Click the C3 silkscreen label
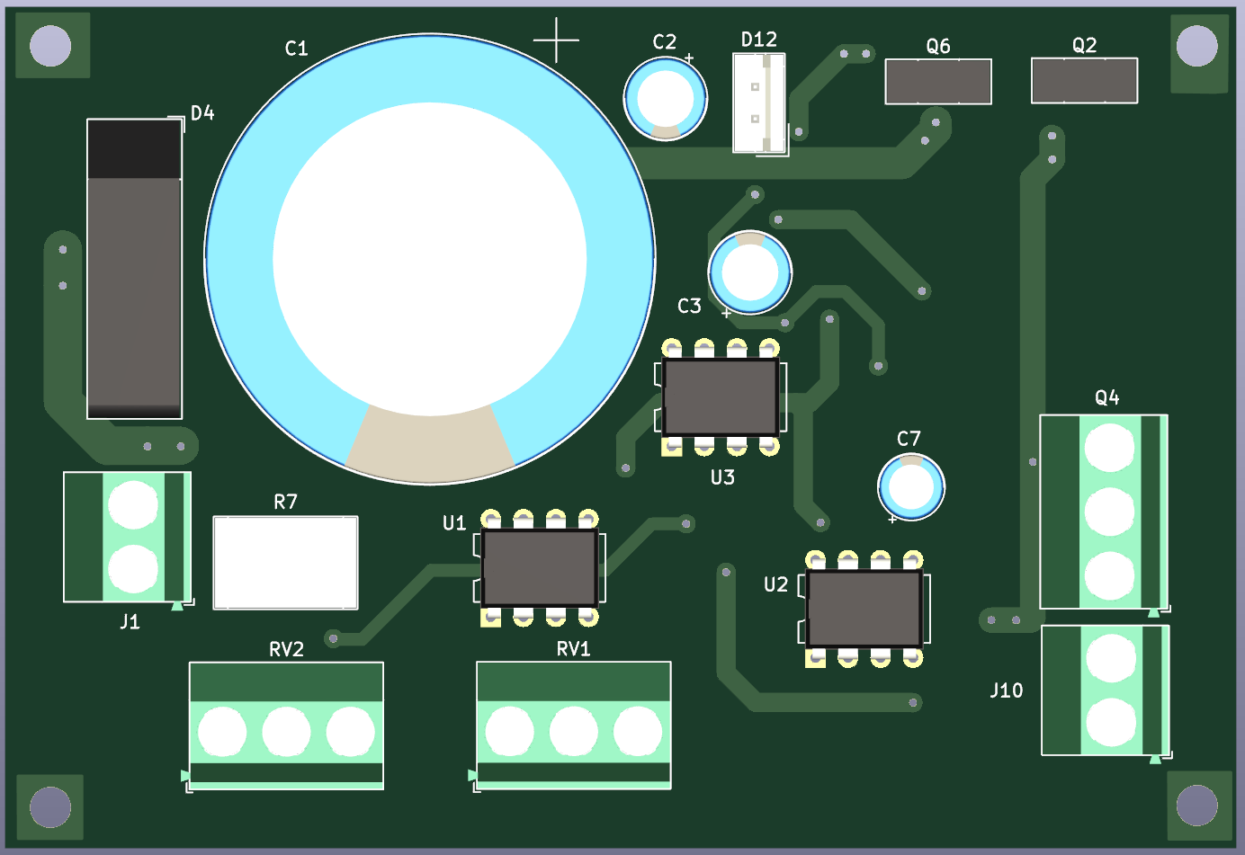The height and width of the screenshot is (855, 1245). click(x=689, y=307)
